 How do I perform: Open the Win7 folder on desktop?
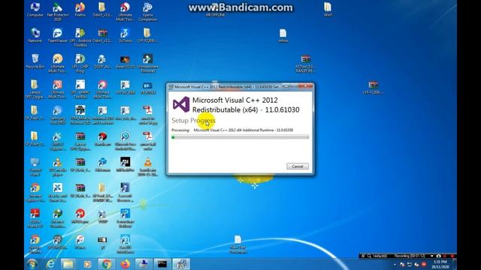[328, 9]
